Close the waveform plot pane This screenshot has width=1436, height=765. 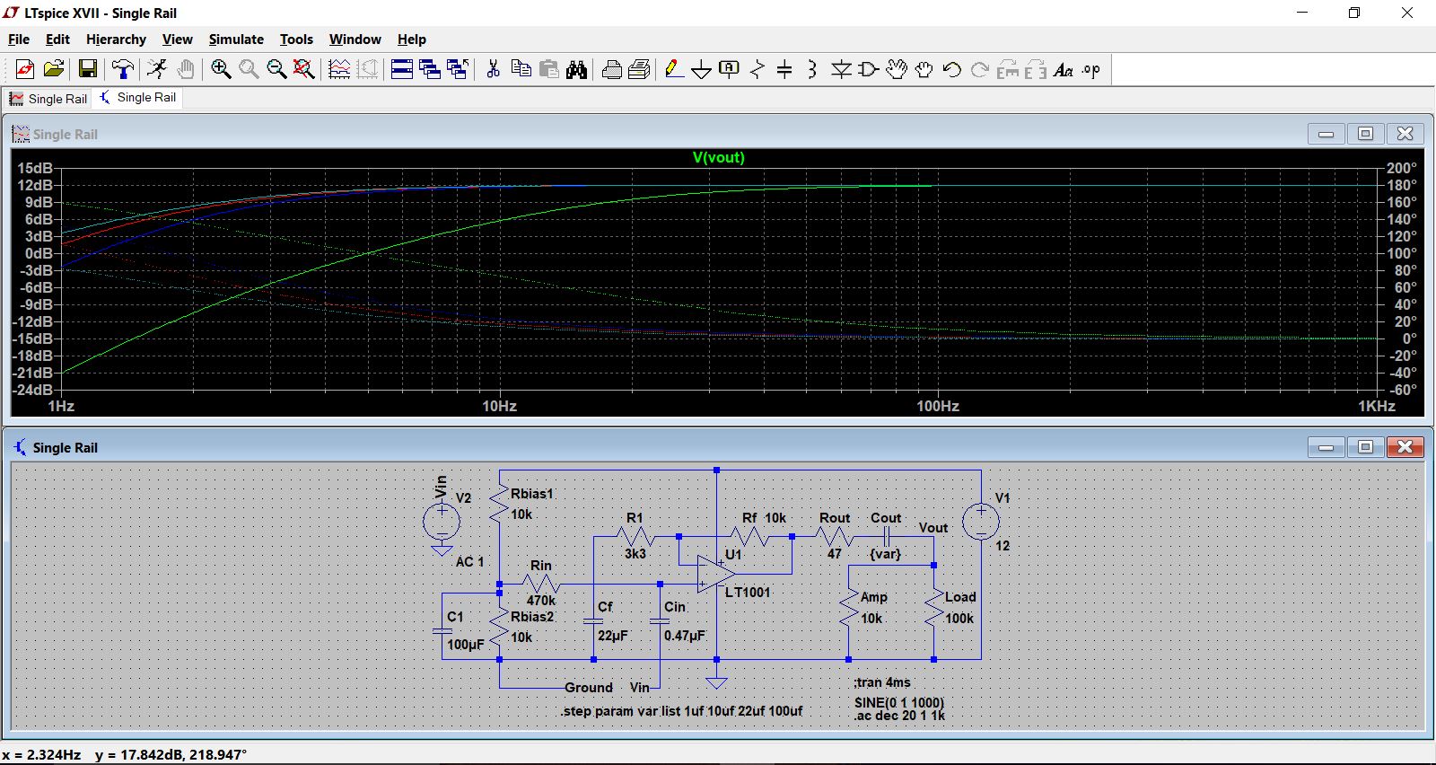click(x=1405, y=134)
